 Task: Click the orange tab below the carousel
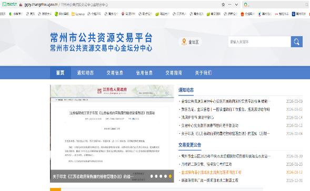(x=56, y=189)
